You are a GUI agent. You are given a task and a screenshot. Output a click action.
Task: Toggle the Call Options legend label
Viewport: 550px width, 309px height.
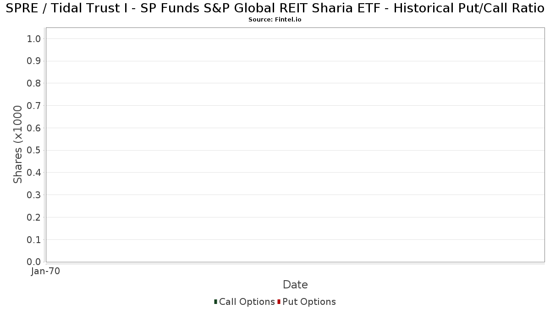pyautogui.click(x=247, y=302)
